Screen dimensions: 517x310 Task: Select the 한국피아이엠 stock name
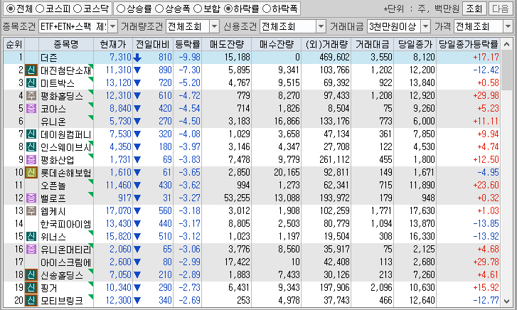coord(65,224)
